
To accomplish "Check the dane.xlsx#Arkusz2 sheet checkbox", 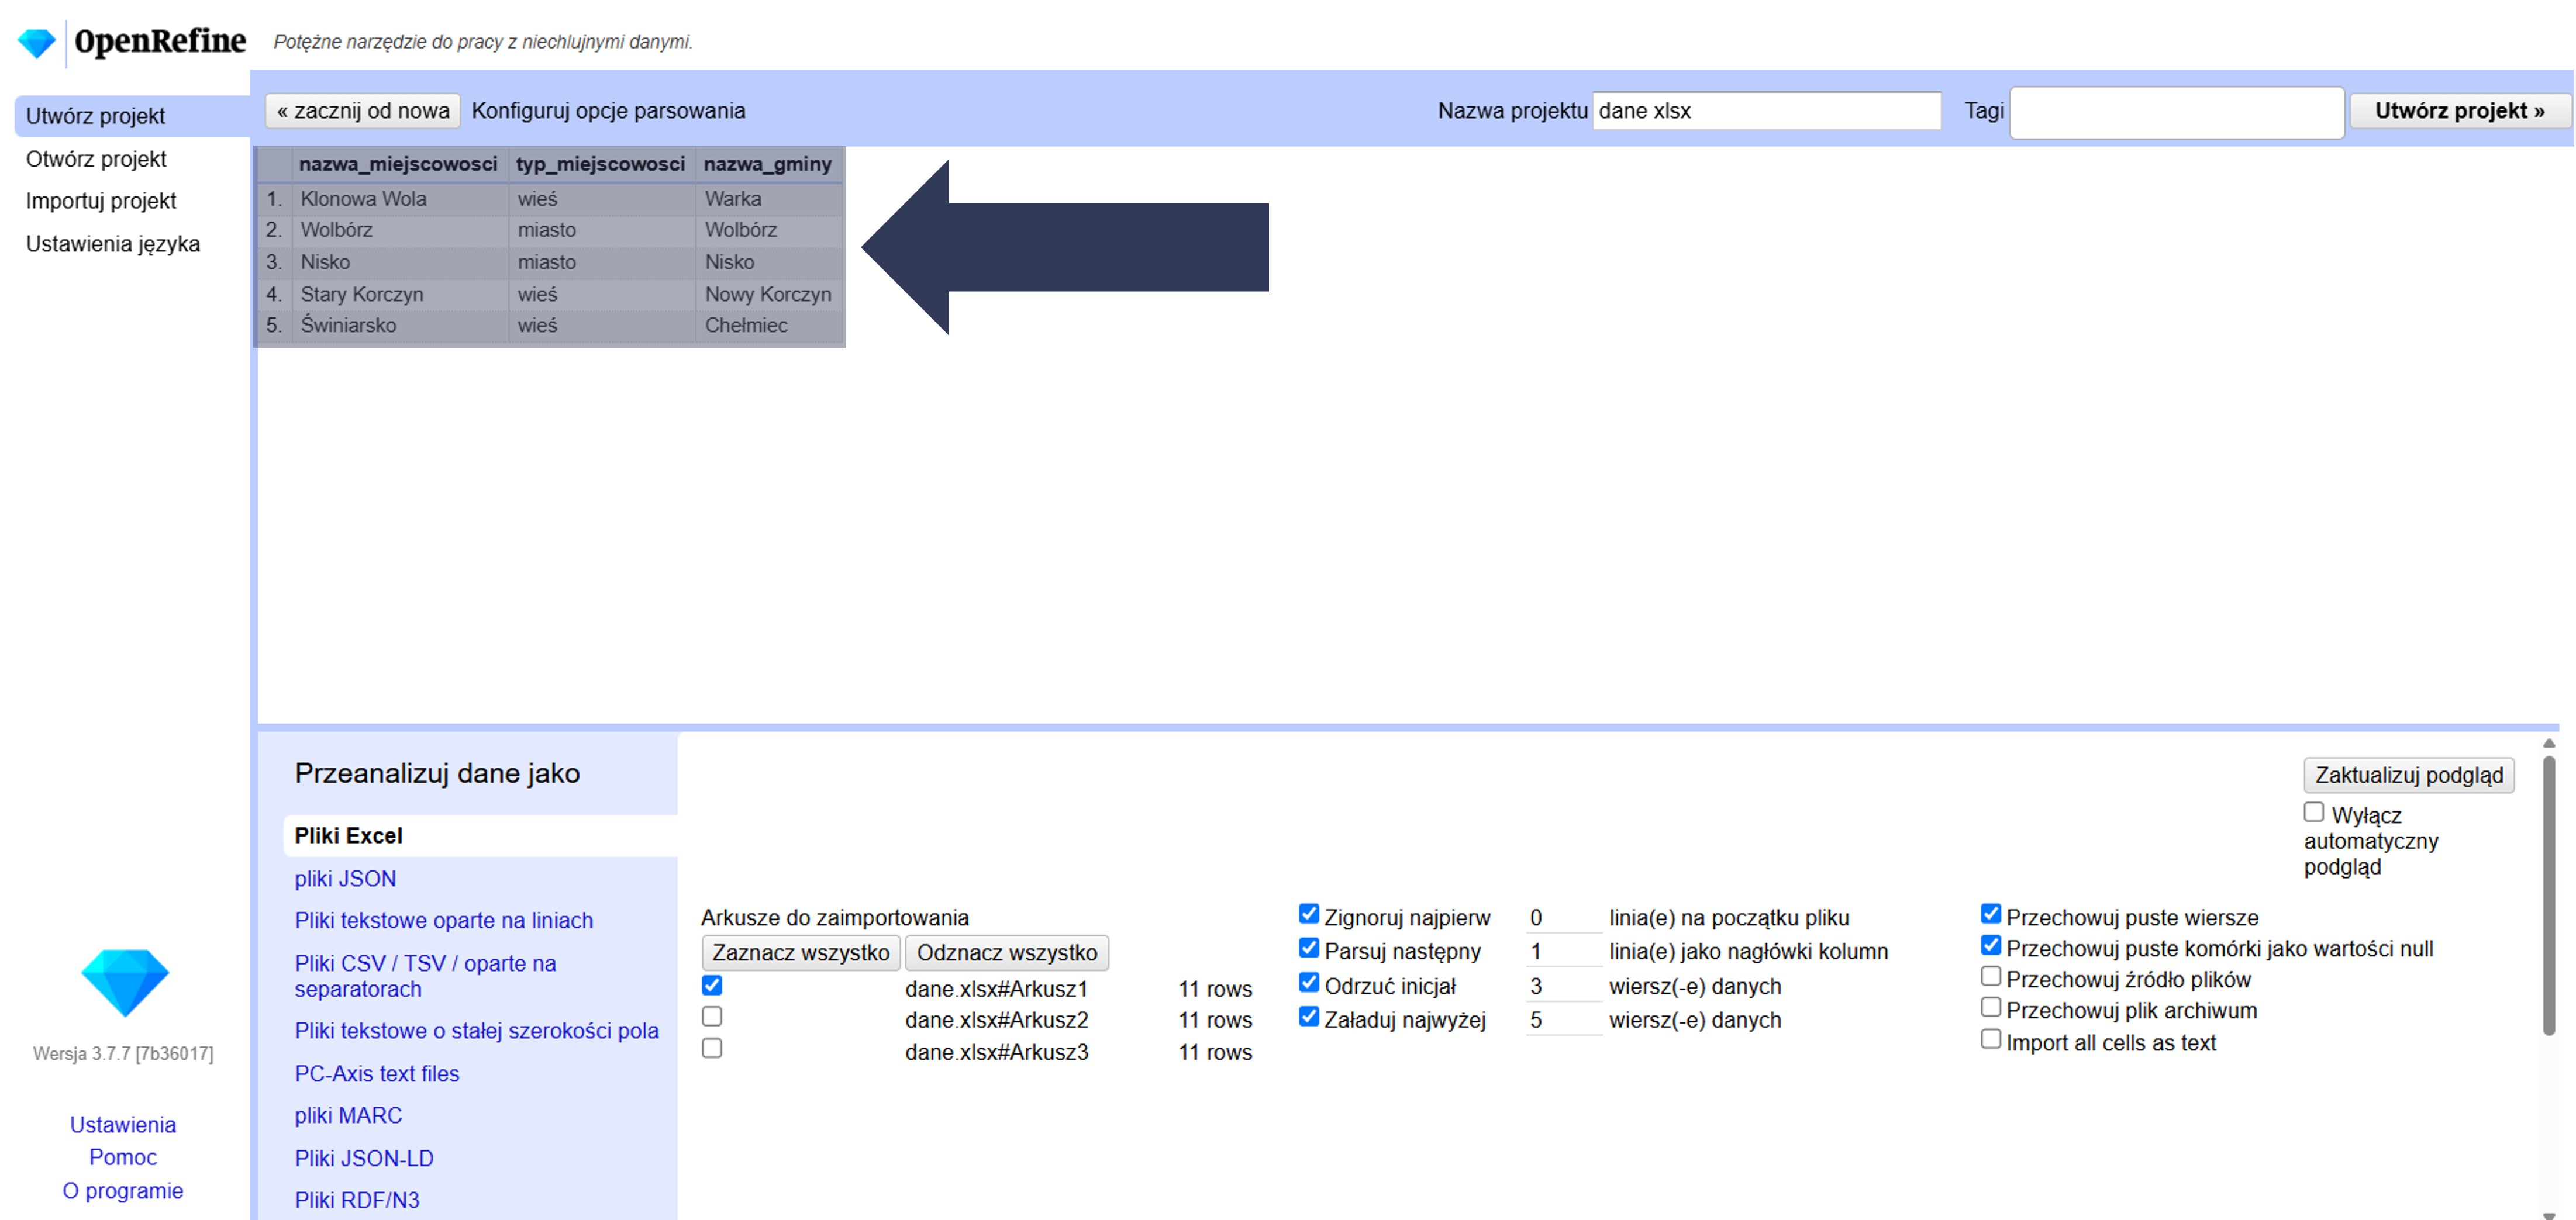I will click(712, 1016).
